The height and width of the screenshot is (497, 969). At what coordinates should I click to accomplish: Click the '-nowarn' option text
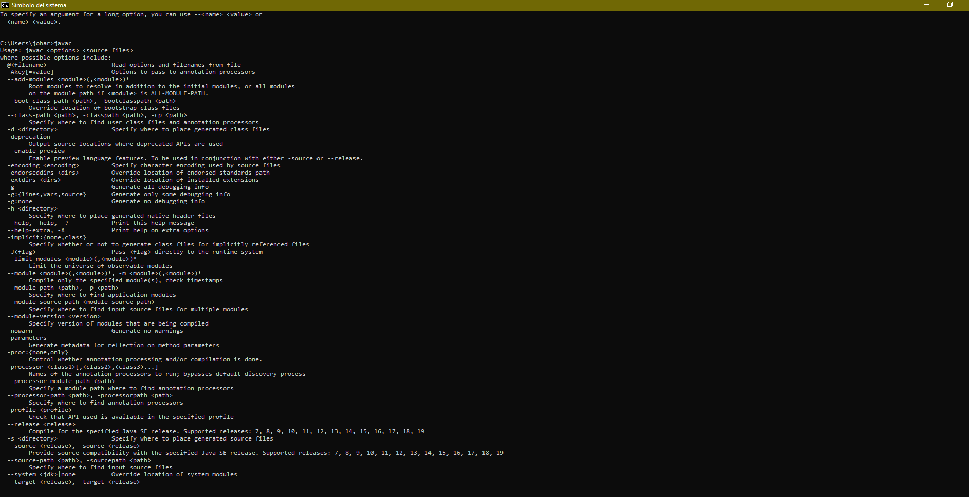click(x=20, y=331)
